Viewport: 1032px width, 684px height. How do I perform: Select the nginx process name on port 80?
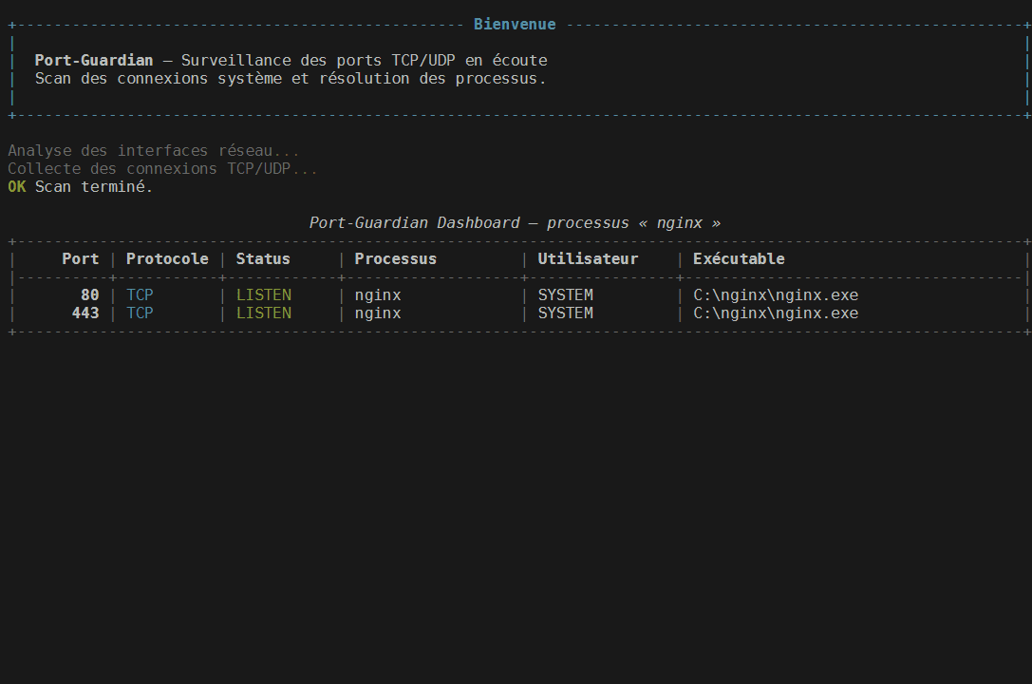click(x=377, y=294)
